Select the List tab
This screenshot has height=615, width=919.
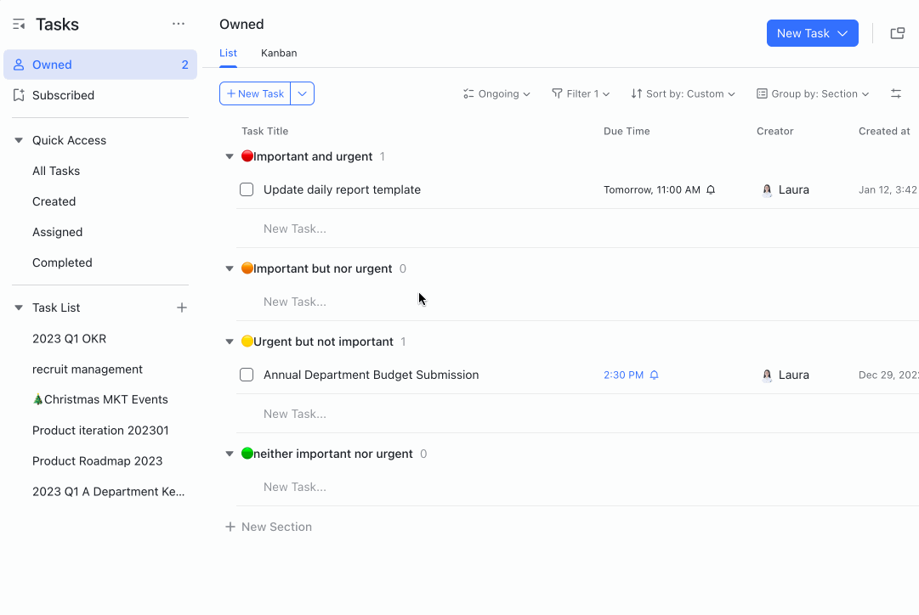(x=228, y=53)
